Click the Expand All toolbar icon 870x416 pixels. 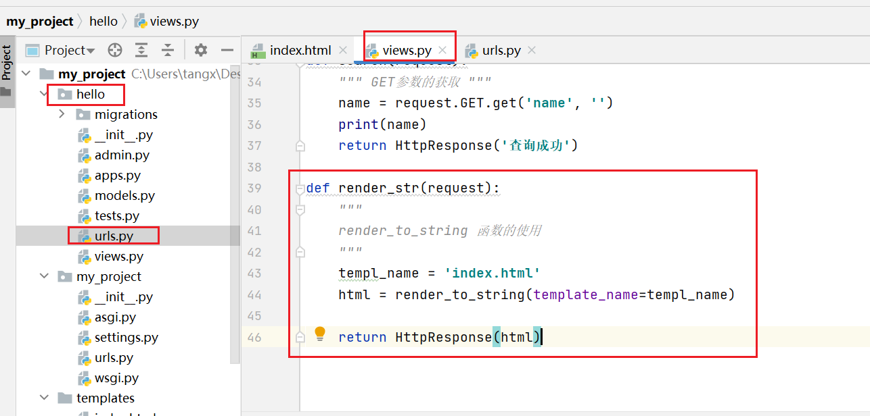point(141,50)
